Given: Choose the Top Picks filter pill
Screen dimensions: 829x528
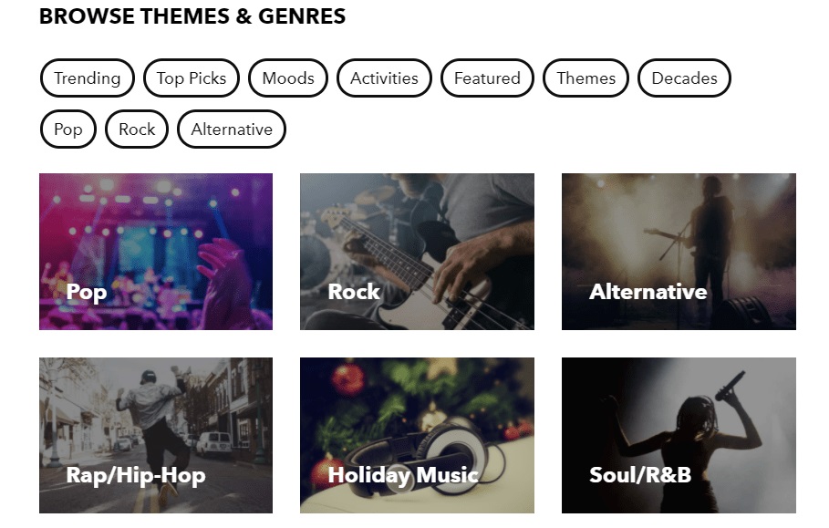Looking at the screenshot, I should [x=191, y=78].
